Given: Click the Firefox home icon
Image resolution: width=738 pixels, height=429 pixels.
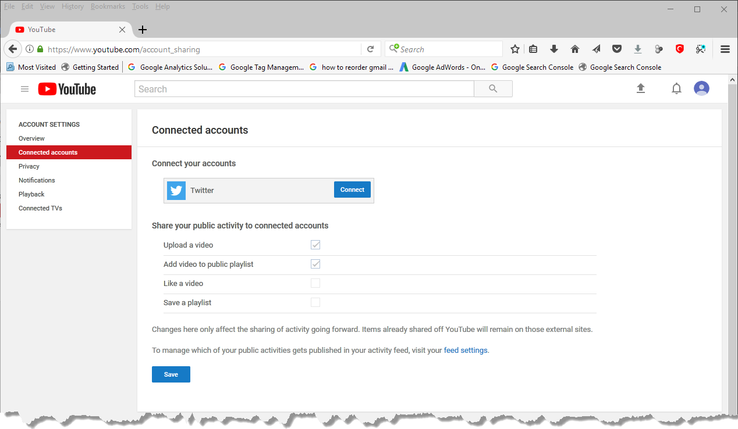Looking at the screenshot, I should click(x=575, y=49).
